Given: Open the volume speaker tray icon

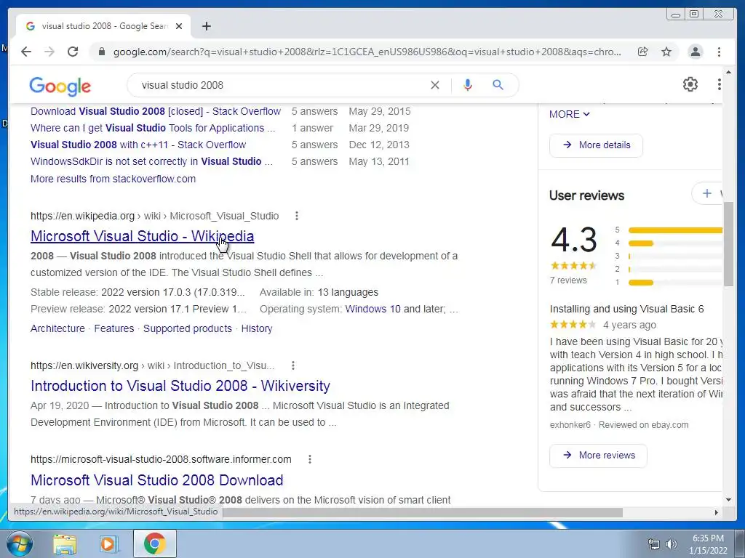Looking at the screenshot, I should click(x=672, y=544).
